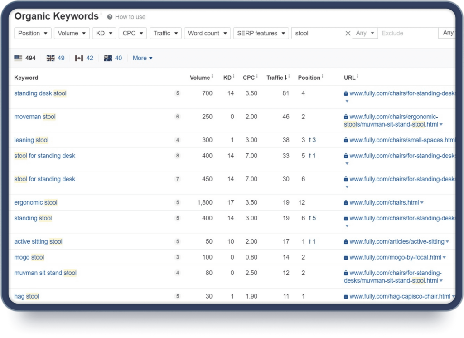
Task: Click SERP features badge for mogo stool
Action: 178,257
